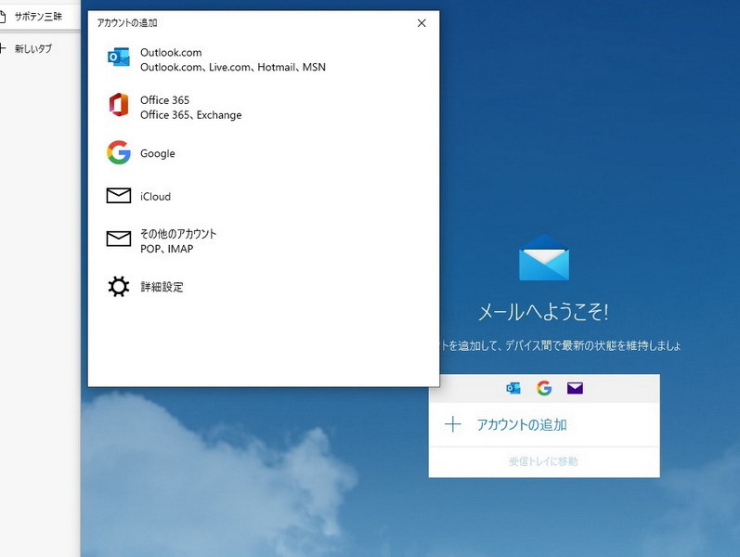Image resolution: width=740 pixels, height=557 pixels.
Task: Click the plus icon beside アカウントの追加
Action: coord(452,424)
